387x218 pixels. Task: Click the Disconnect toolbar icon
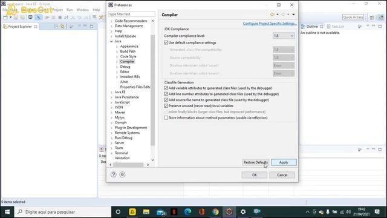(x=67, y=18)
